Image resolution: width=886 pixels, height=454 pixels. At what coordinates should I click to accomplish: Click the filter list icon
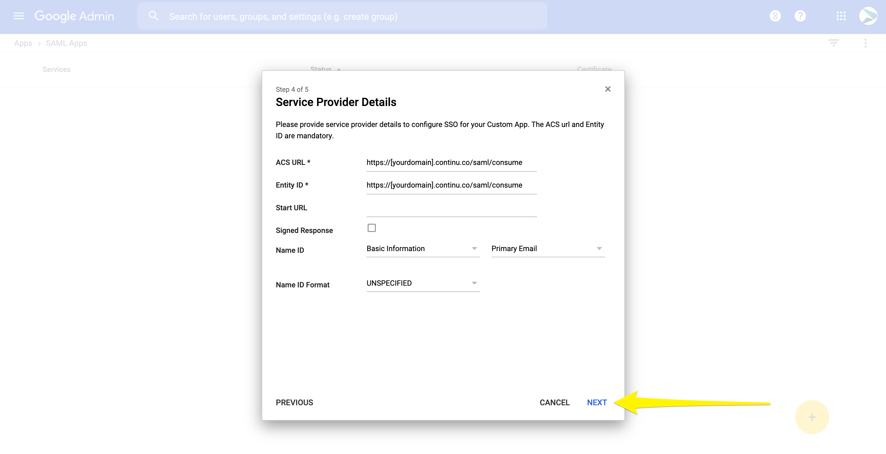pos(833,43)
